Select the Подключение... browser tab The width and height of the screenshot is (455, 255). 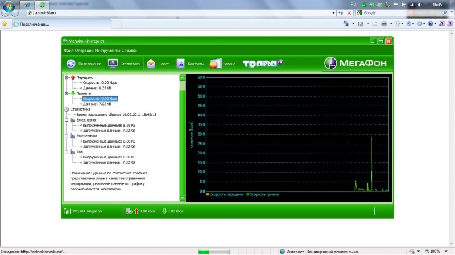click(61, 24)
